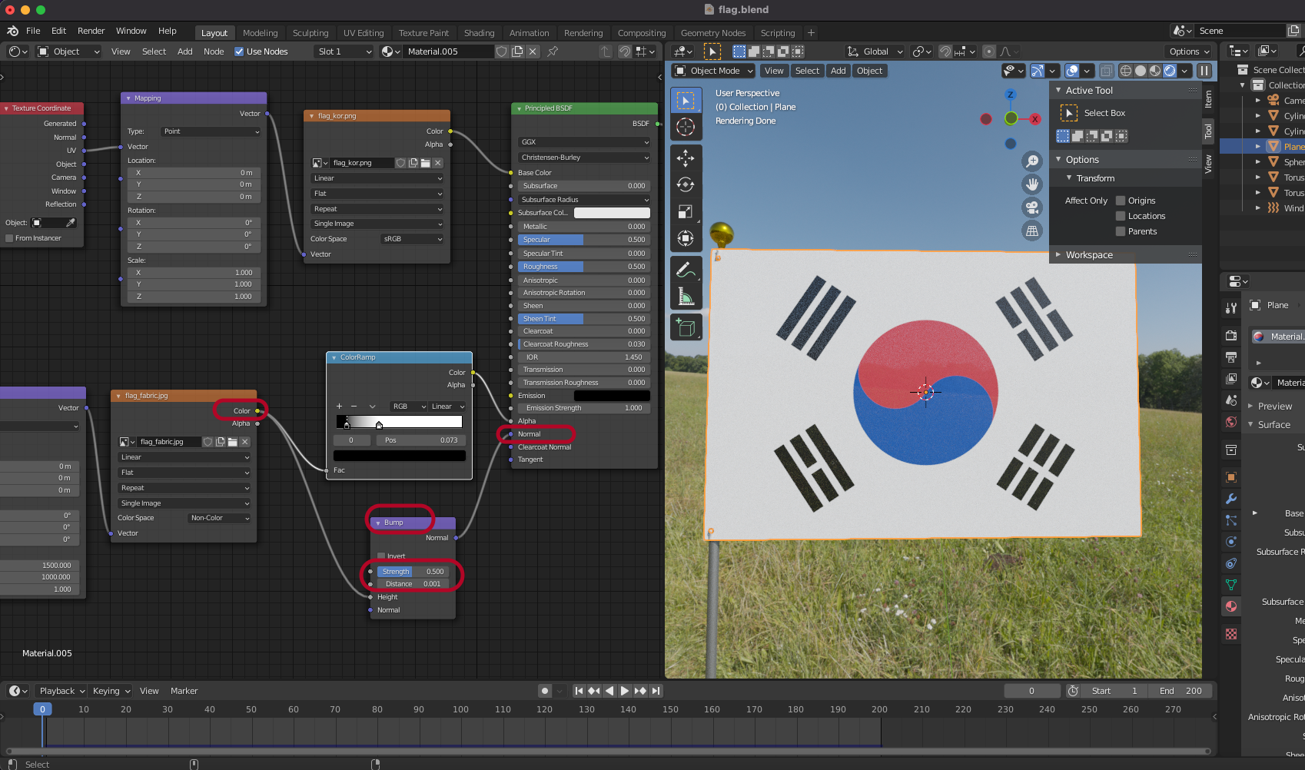
Task: Switch to material preview shading
Action: click(x=1155, y=71)
